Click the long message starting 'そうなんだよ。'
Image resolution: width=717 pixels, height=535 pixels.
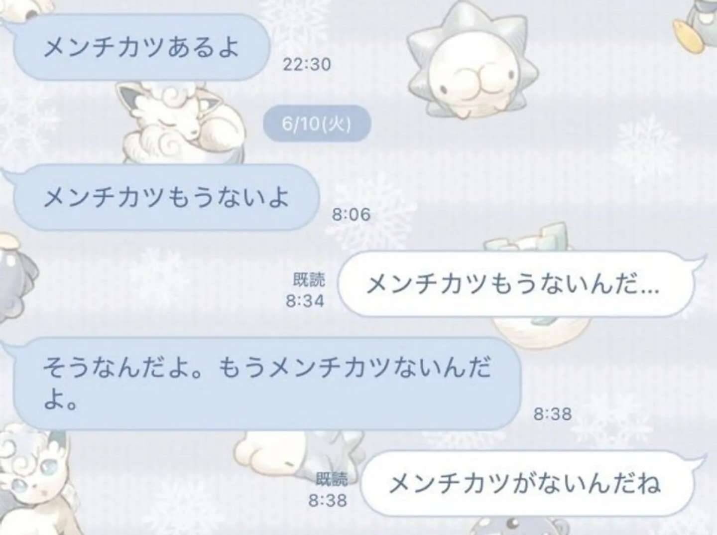266,383
